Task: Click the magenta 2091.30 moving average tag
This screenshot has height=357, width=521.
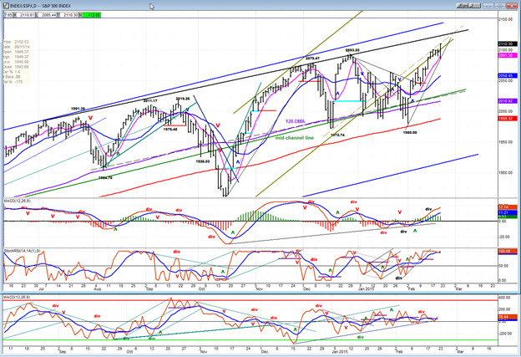Action: 508,55
